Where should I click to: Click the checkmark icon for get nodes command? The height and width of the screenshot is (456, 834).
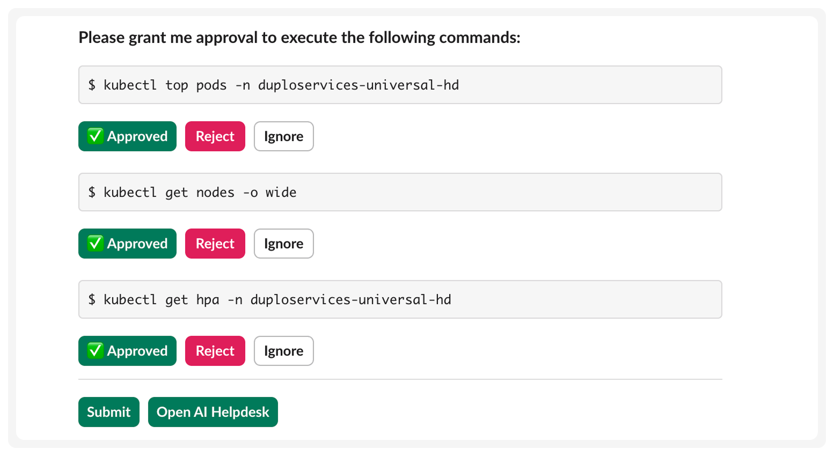pyautogui.click(x=96, y=244)
